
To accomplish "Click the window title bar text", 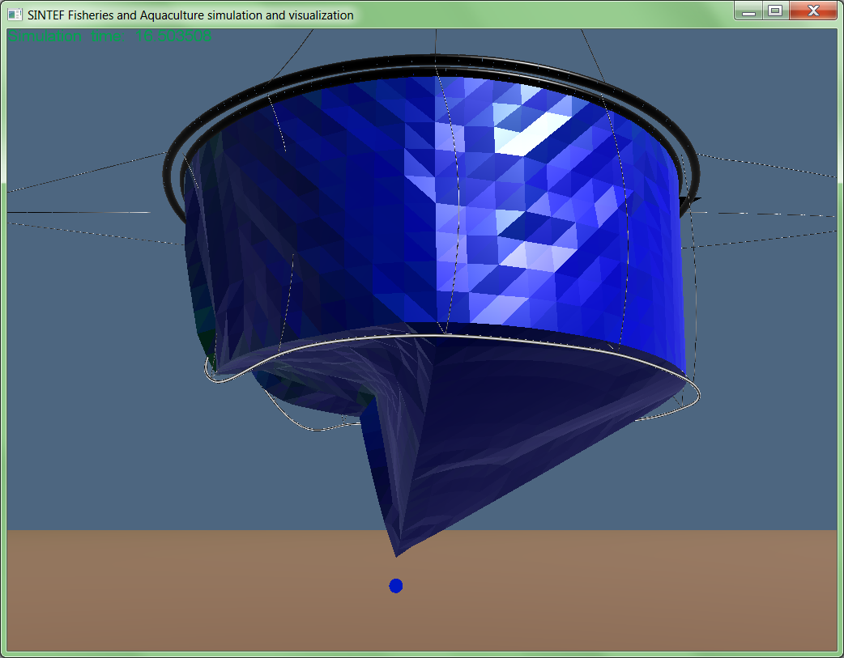I will click(x=190, y=15).
